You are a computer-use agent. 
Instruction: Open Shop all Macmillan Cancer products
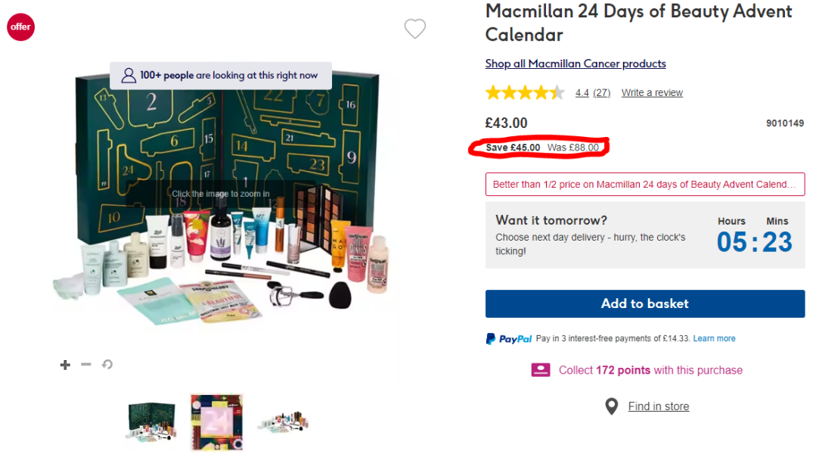click(x=575, y=64)
